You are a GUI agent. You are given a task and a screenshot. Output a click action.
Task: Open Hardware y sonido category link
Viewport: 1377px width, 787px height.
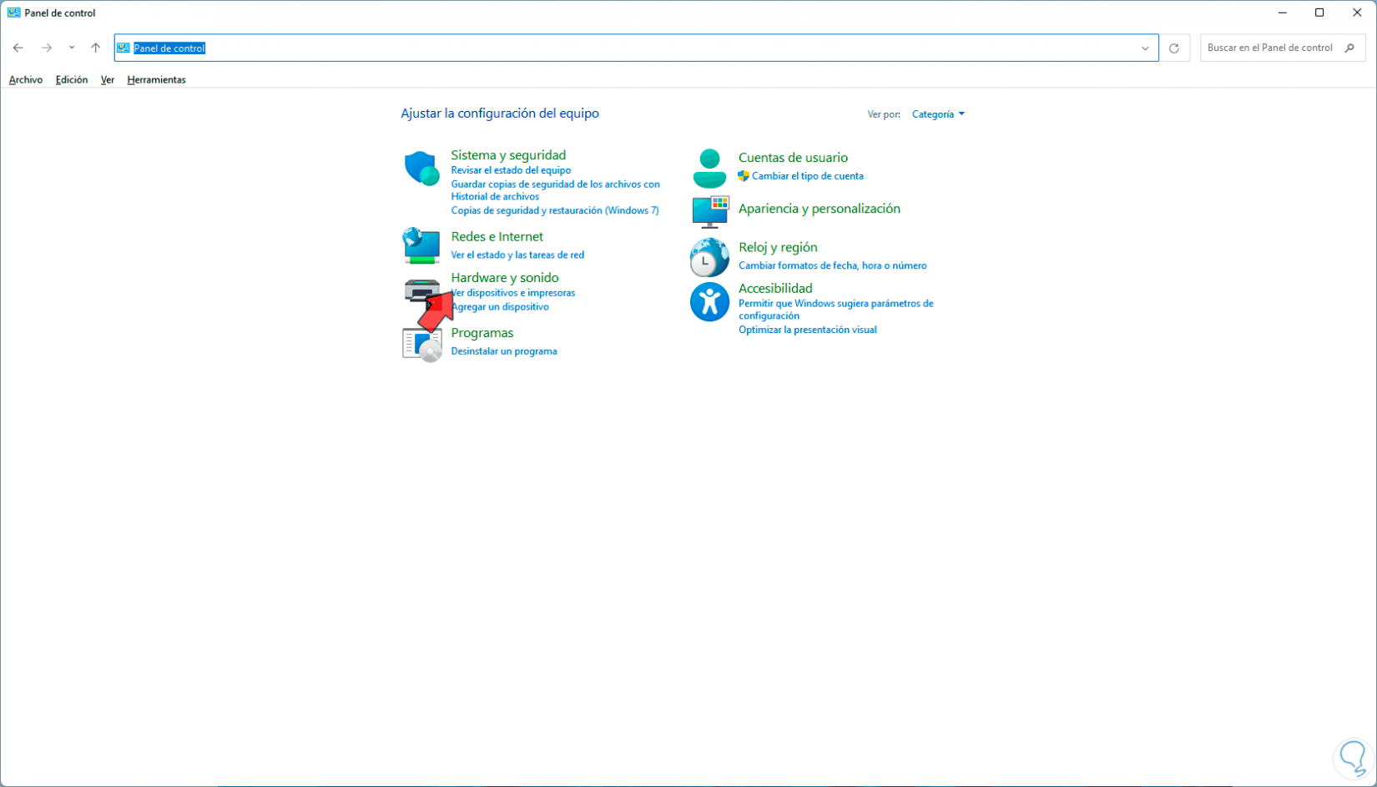point(505,278)
